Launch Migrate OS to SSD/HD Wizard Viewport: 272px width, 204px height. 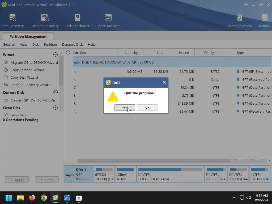(x=31, y=62)
